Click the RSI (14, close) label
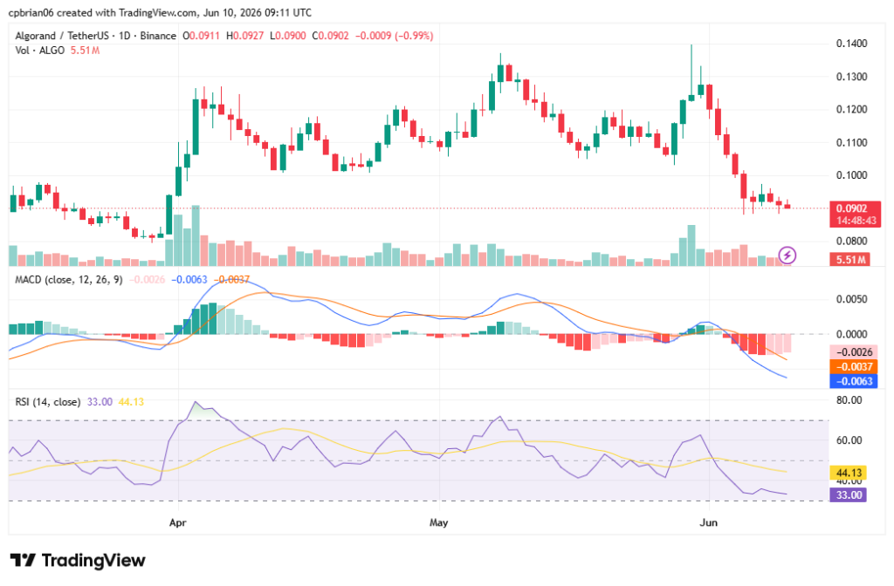 coord(47,402)
